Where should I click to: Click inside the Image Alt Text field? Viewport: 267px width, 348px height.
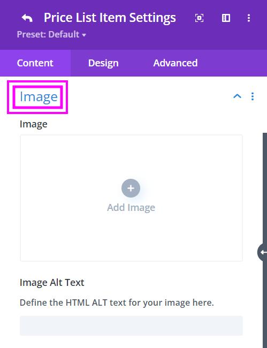point(131,326)
